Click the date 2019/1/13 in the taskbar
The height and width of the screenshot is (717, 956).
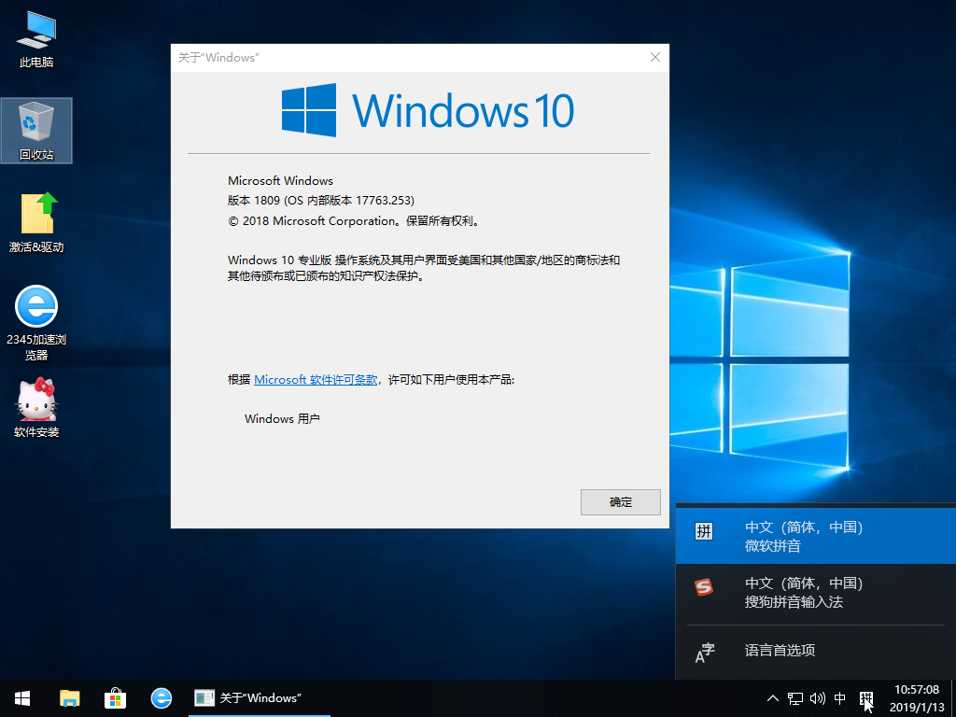917,708
